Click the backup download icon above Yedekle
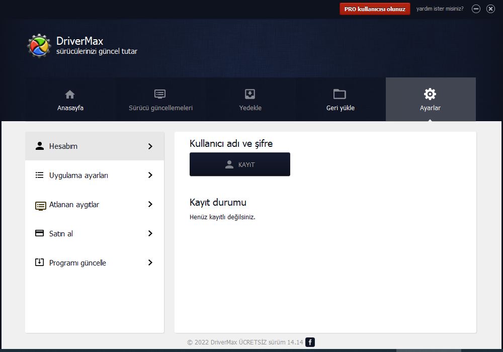Screen dimensions: 503x352 click(250, 94)
